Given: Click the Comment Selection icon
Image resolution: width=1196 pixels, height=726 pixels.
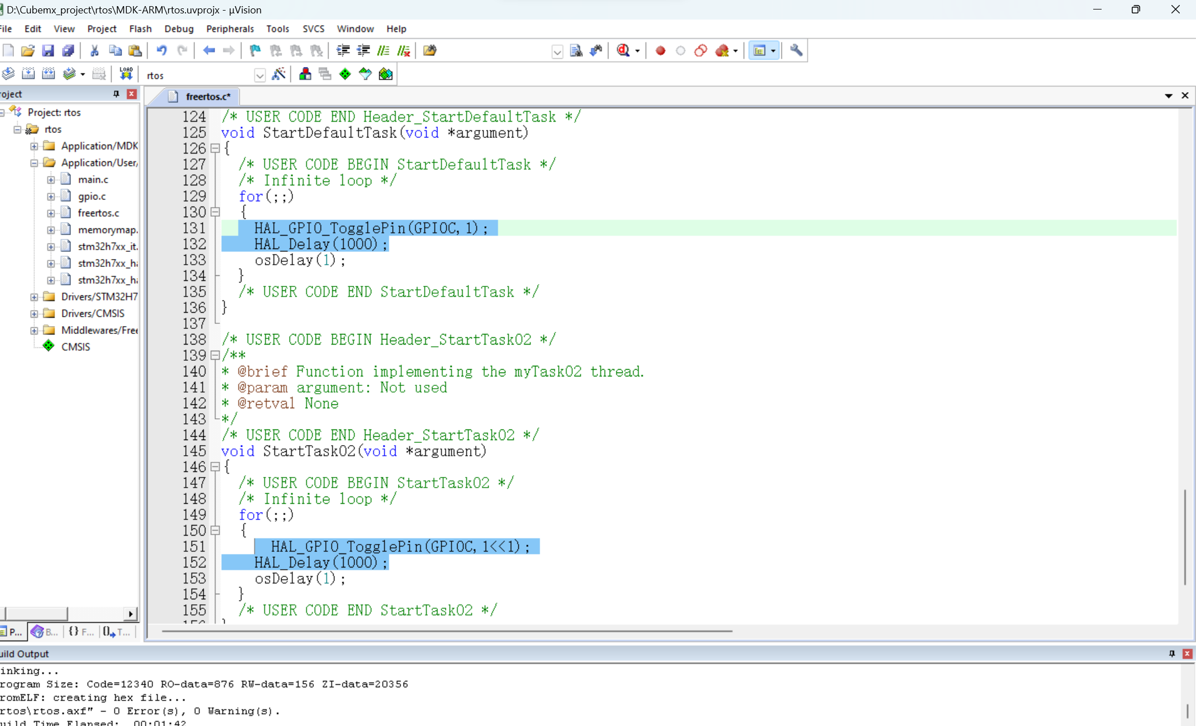Looking at the screenshot, I should point(383,51).
